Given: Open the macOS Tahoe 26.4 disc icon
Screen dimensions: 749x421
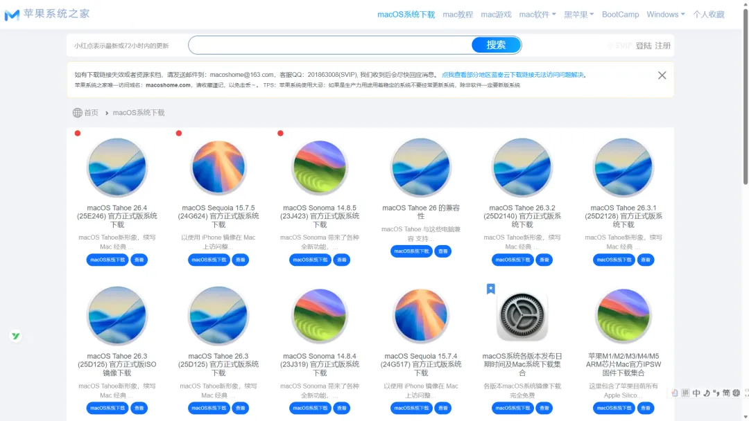Looking at the screenshot, I should click(117, 168).
